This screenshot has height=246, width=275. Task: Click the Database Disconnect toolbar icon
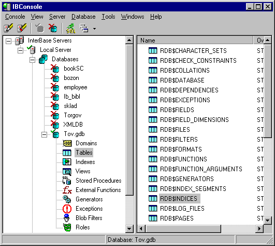pos(53,28)
